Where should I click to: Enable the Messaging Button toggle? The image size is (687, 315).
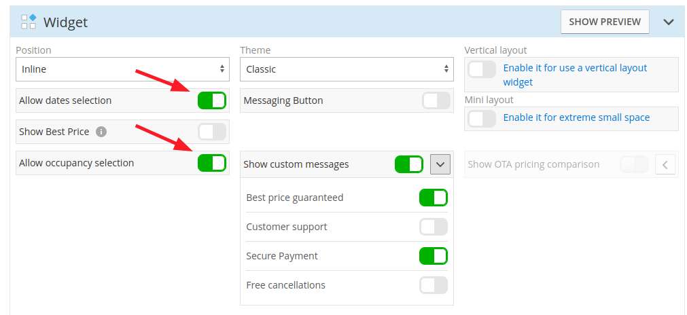[x=436, y=100]
